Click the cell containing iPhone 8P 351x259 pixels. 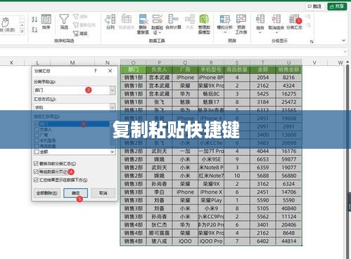click(211, 77)
